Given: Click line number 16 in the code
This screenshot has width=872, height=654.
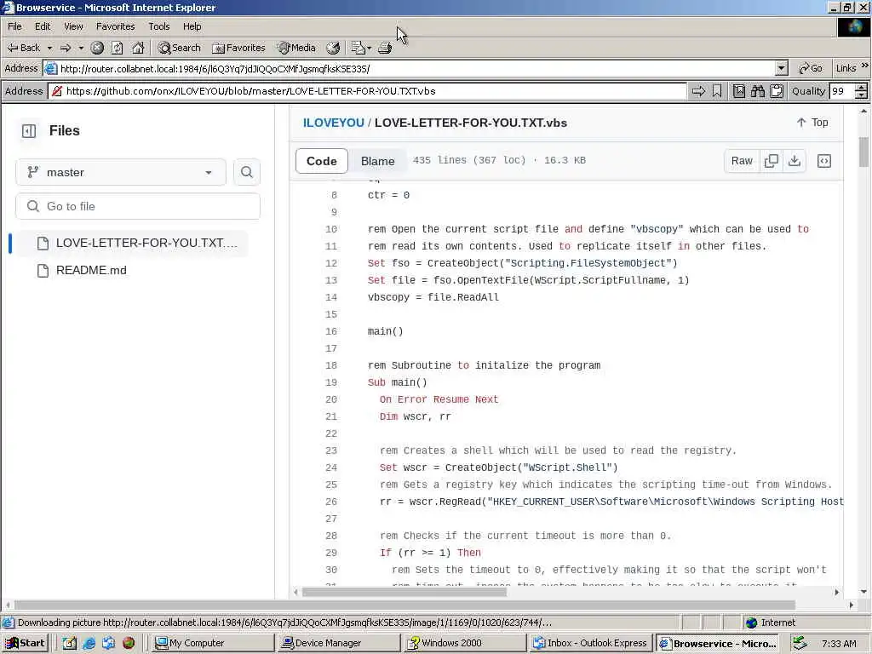Looking at the screenshot, I should [331, 331].
